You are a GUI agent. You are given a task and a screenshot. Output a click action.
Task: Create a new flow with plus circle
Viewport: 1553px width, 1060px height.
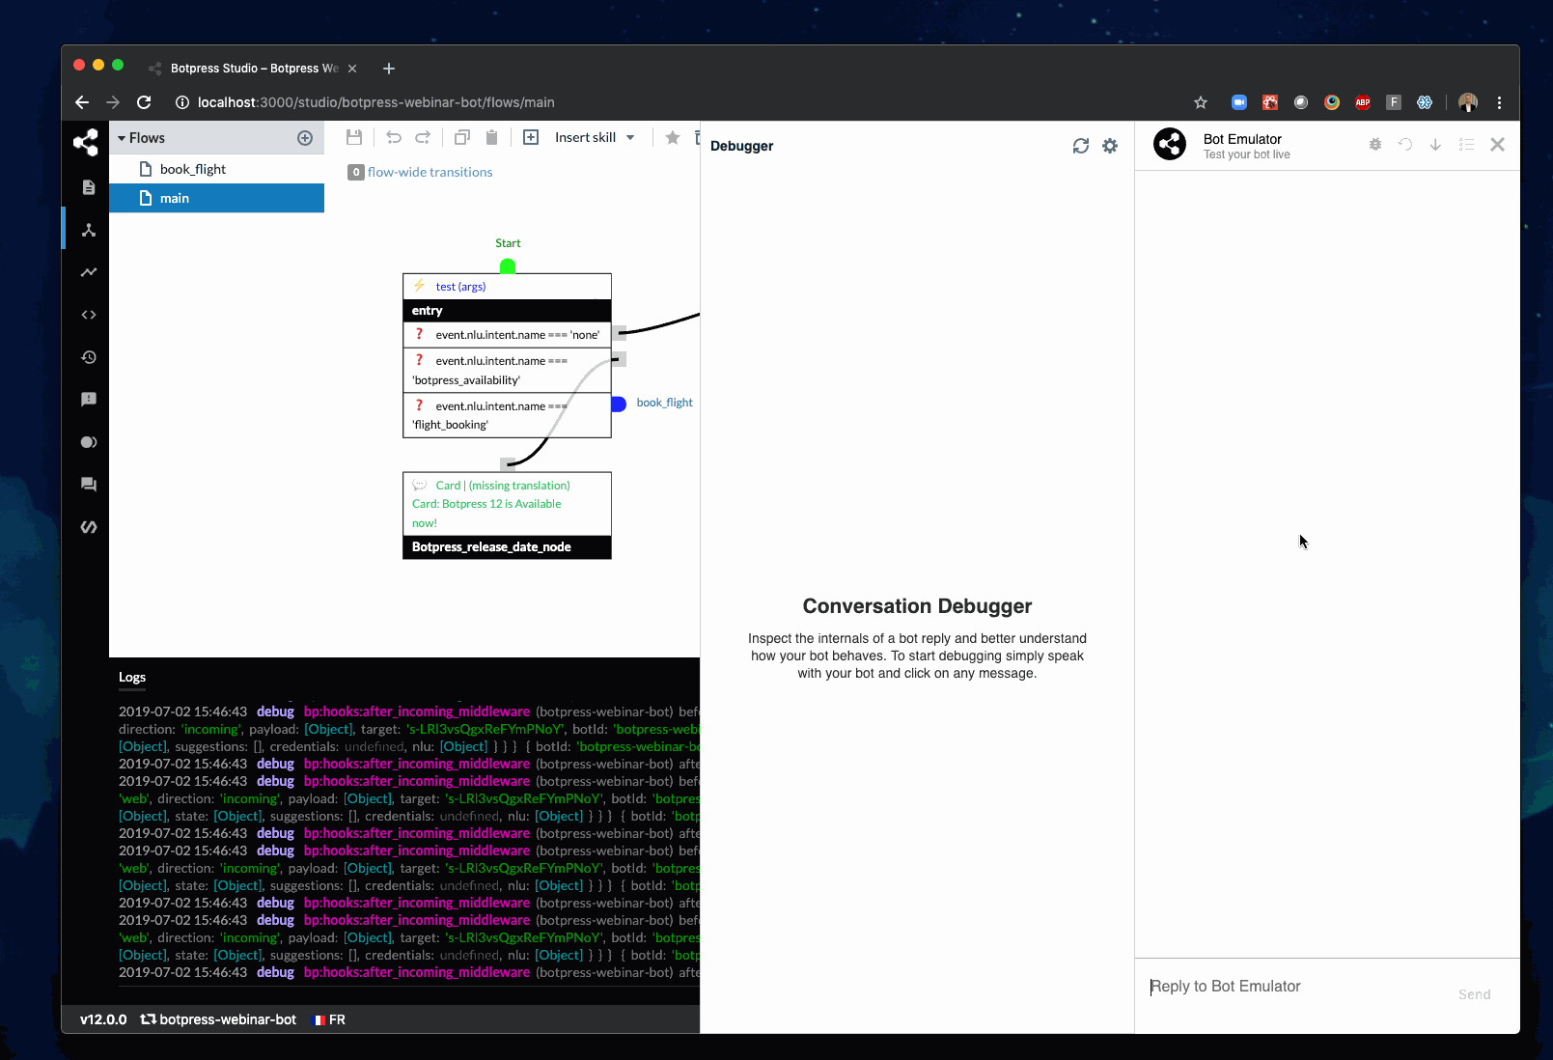coord(305,138)
